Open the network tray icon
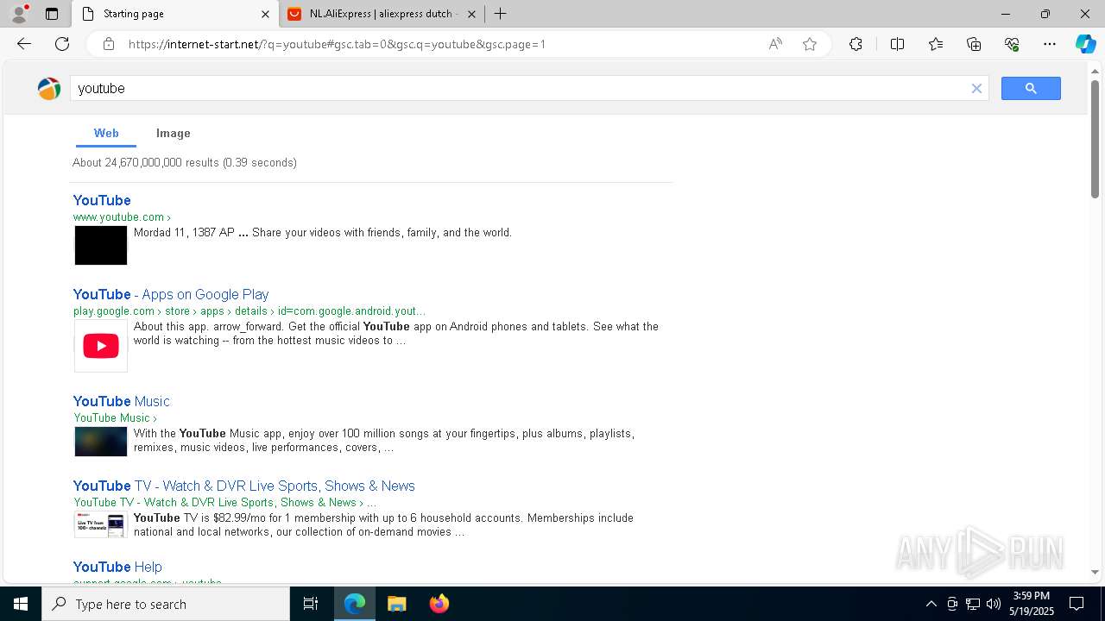 pyautogui.click(x=973, y=604)
